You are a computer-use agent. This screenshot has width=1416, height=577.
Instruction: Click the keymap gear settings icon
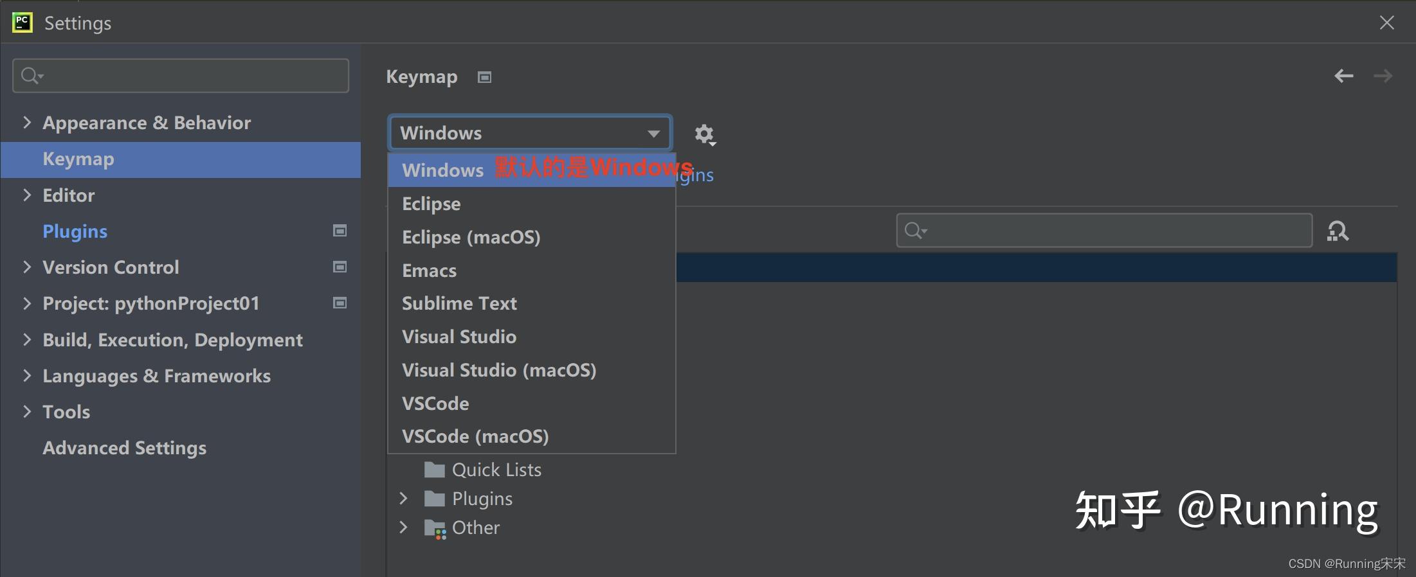point(704,134)
